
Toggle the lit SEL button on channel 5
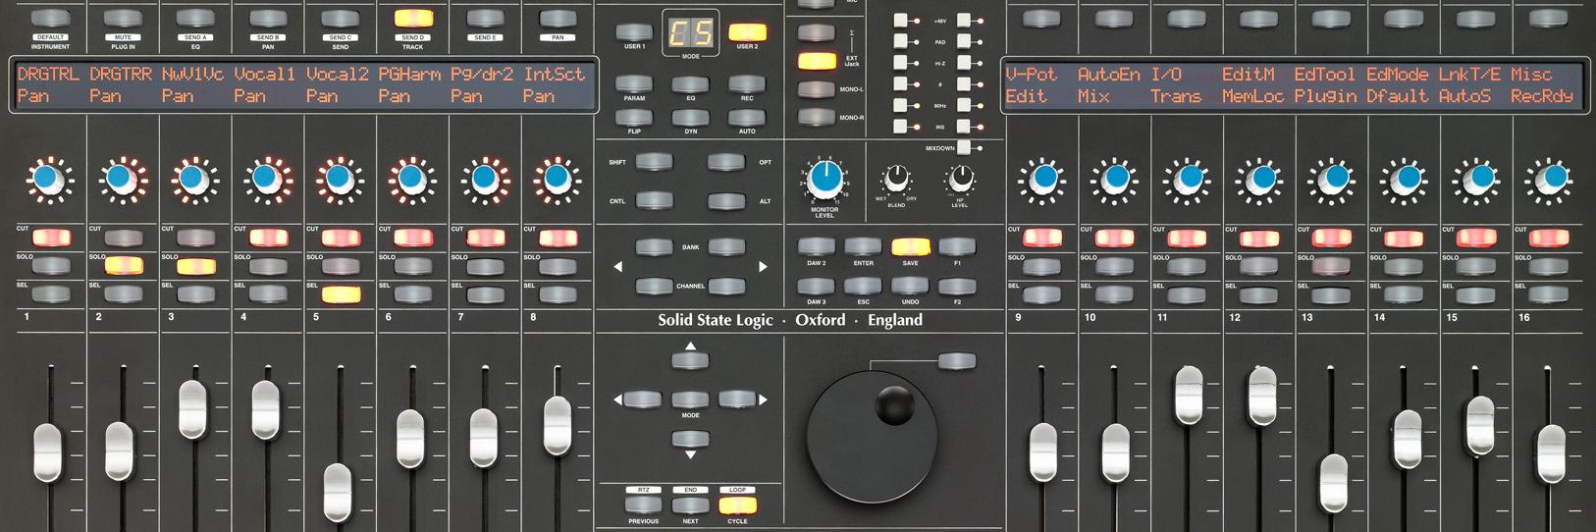[x=341, y=293]
